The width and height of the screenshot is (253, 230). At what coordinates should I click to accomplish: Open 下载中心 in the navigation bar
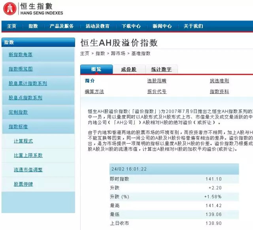point(131,26)
